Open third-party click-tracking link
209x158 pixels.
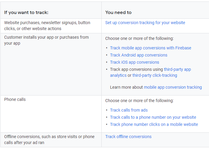point(155,75)
